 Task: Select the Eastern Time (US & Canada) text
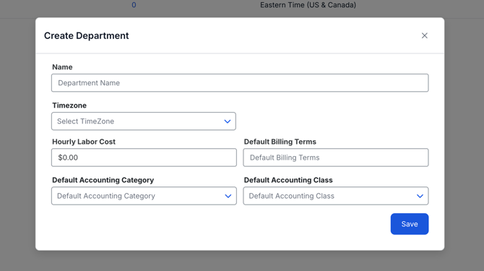point(308,5)
